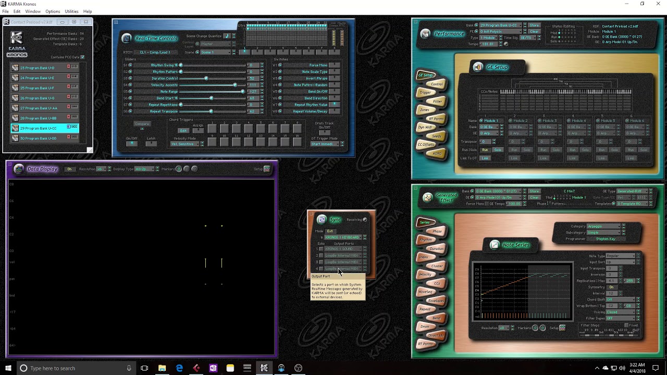Open OneNote from the taskbar
The image size is (667, 375).
point(213,368)
